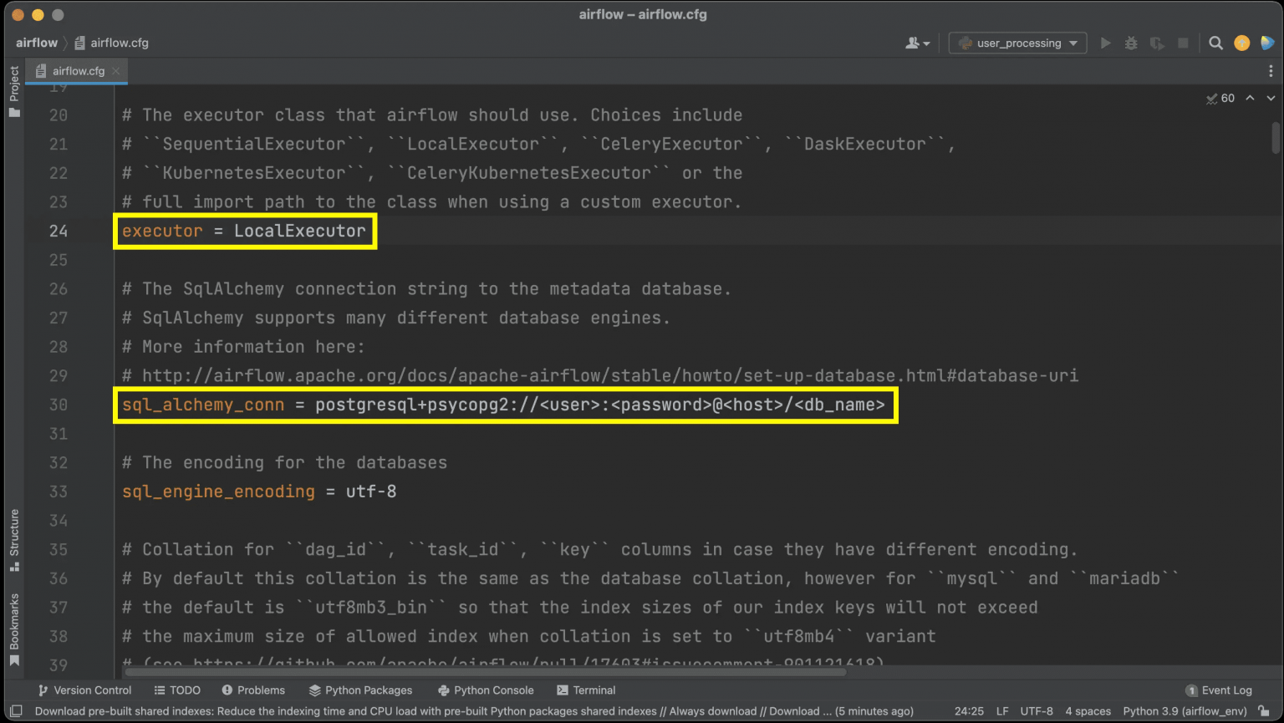
Task: Open the user_processing run configuration dropdown
Action: (x=1016, y=43)
